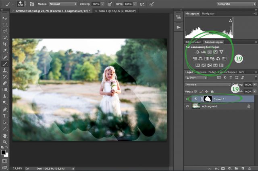Select the Move tool
258x171 pixels.
coord(4,18)
